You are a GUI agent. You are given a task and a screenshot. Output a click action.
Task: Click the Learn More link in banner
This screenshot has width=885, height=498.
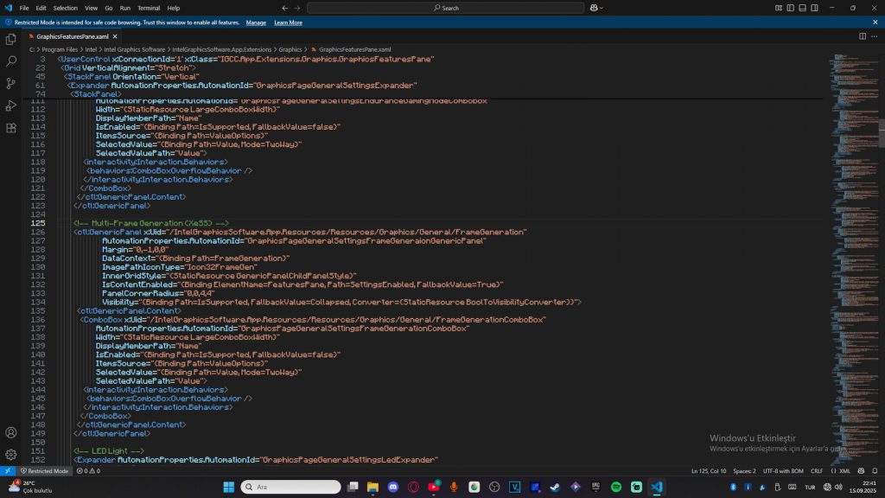pyautogui.click(x=288, y=22)
